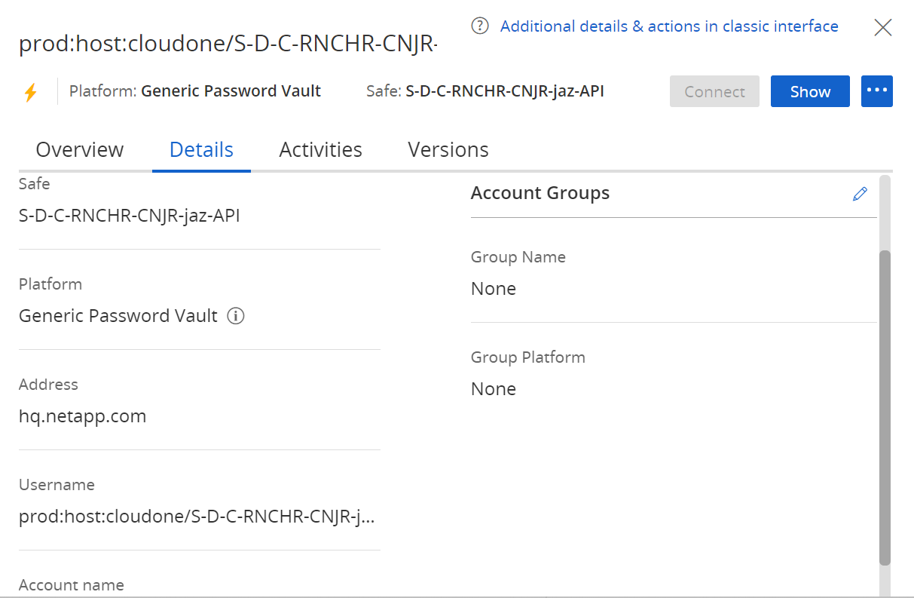Click info icon beside Generic Password Vault

pos(236,316)
